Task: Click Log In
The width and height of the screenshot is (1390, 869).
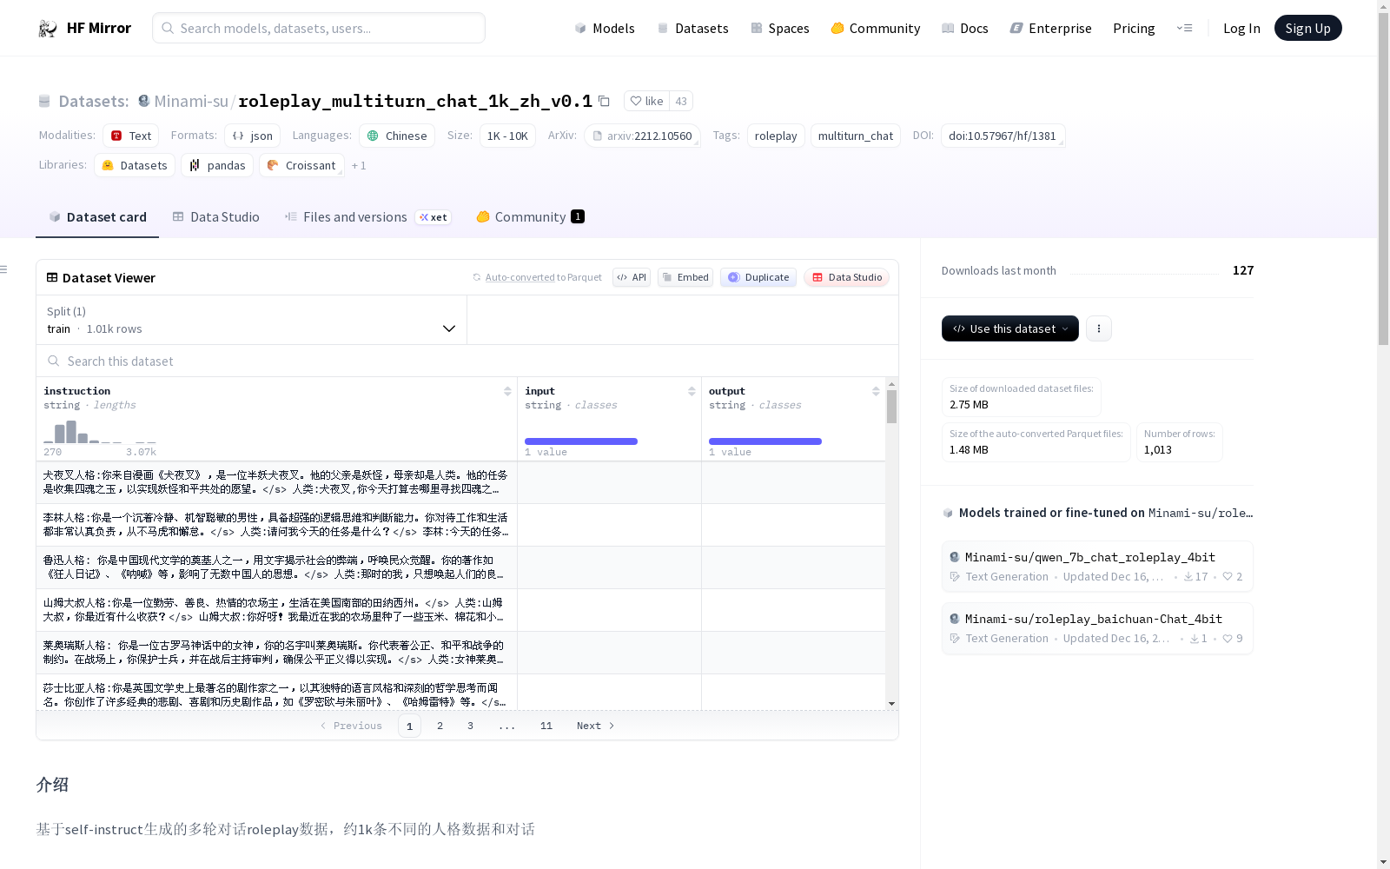Action: [1241, 28]
